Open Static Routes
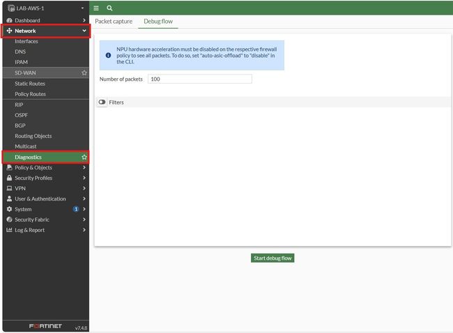Viewport: 453px width, 333px height. click(30, 84)
